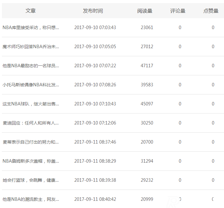Open the article "她会打篮球，会跳舞"

(31, 180)
